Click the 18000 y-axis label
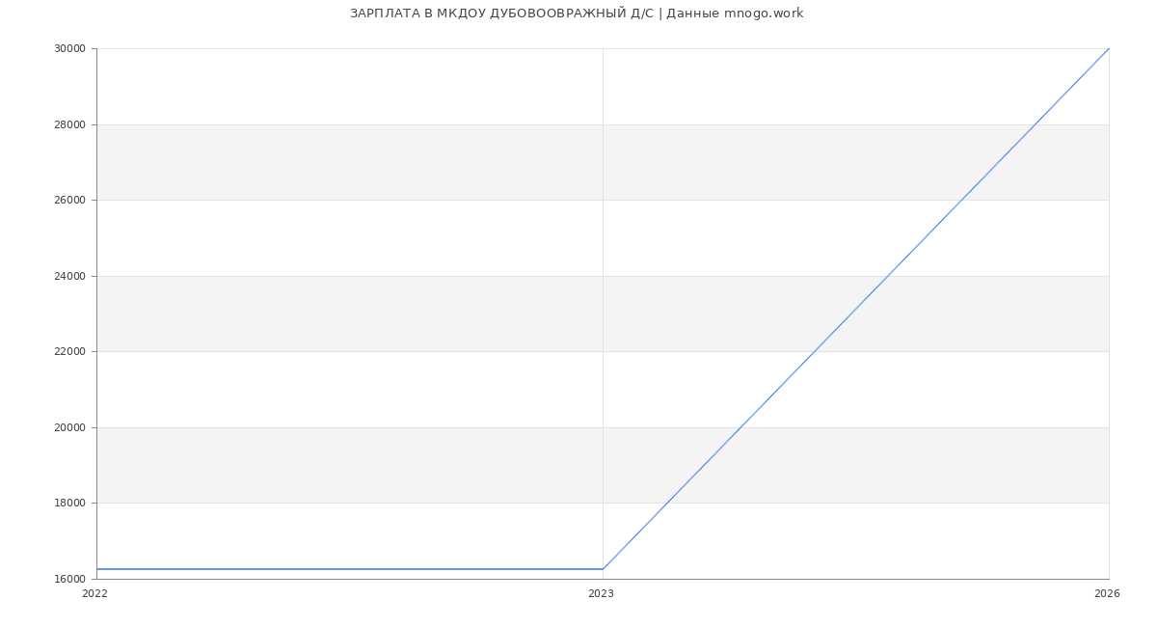Screen dimensions: 1157x627 click(x=71, y=504)
